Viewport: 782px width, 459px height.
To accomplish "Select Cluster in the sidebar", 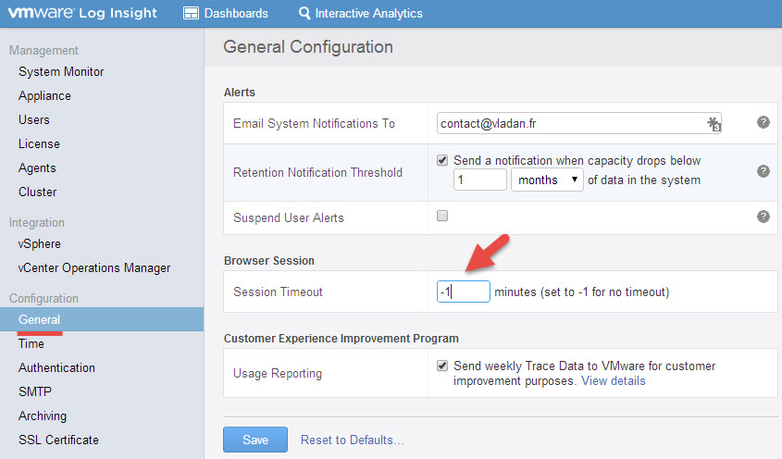I will coord(37,192).
